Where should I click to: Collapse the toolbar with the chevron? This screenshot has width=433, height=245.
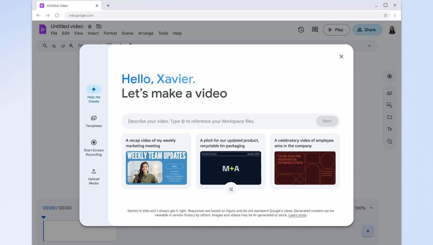coord(369,46)
